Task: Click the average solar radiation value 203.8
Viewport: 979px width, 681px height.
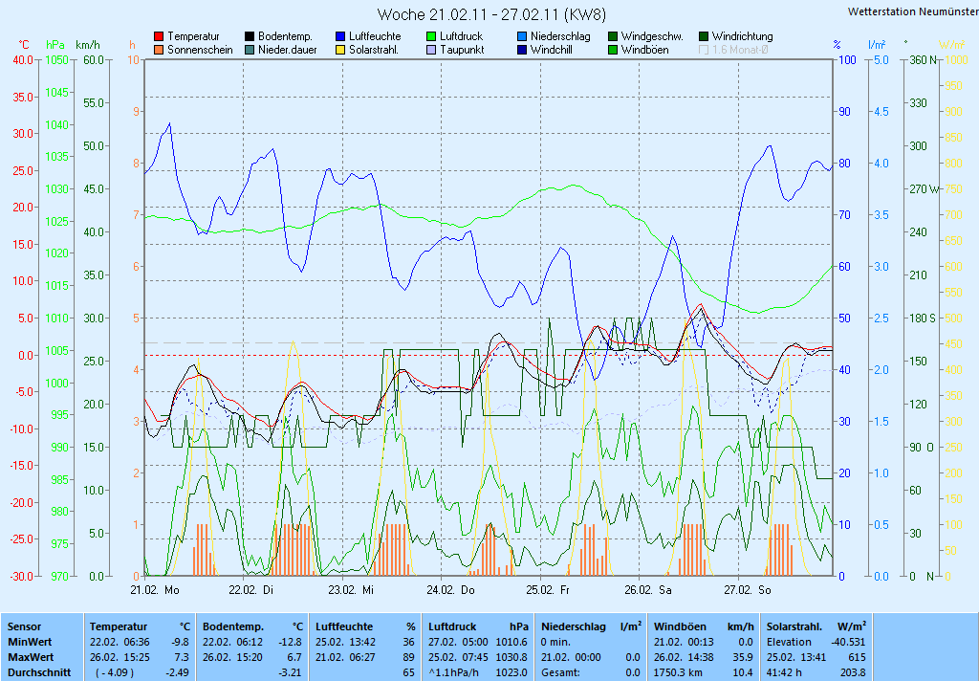Action: (854, 673)
